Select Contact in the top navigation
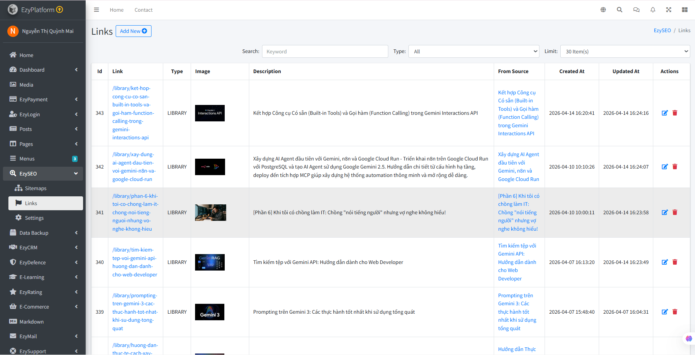695x355 pixels. click(143, 10)
